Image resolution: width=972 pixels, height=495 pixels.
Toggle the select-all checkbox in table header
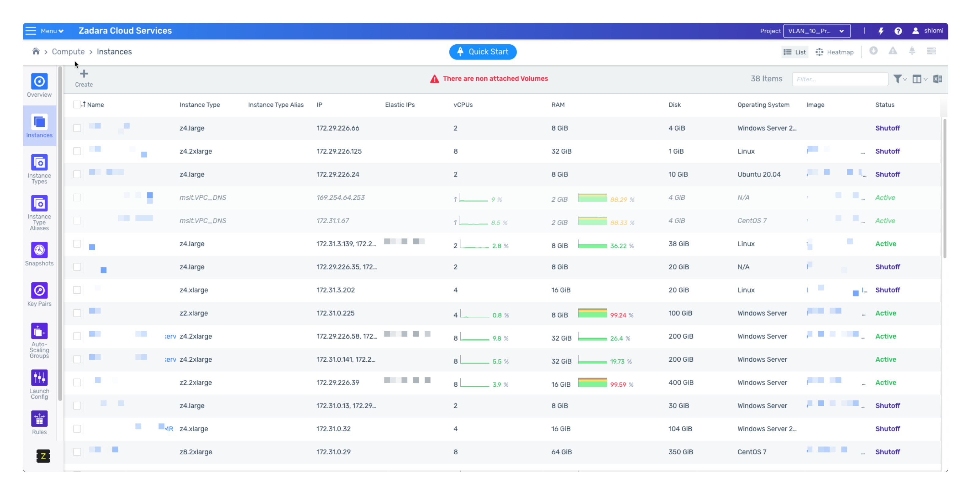[77, 105]
